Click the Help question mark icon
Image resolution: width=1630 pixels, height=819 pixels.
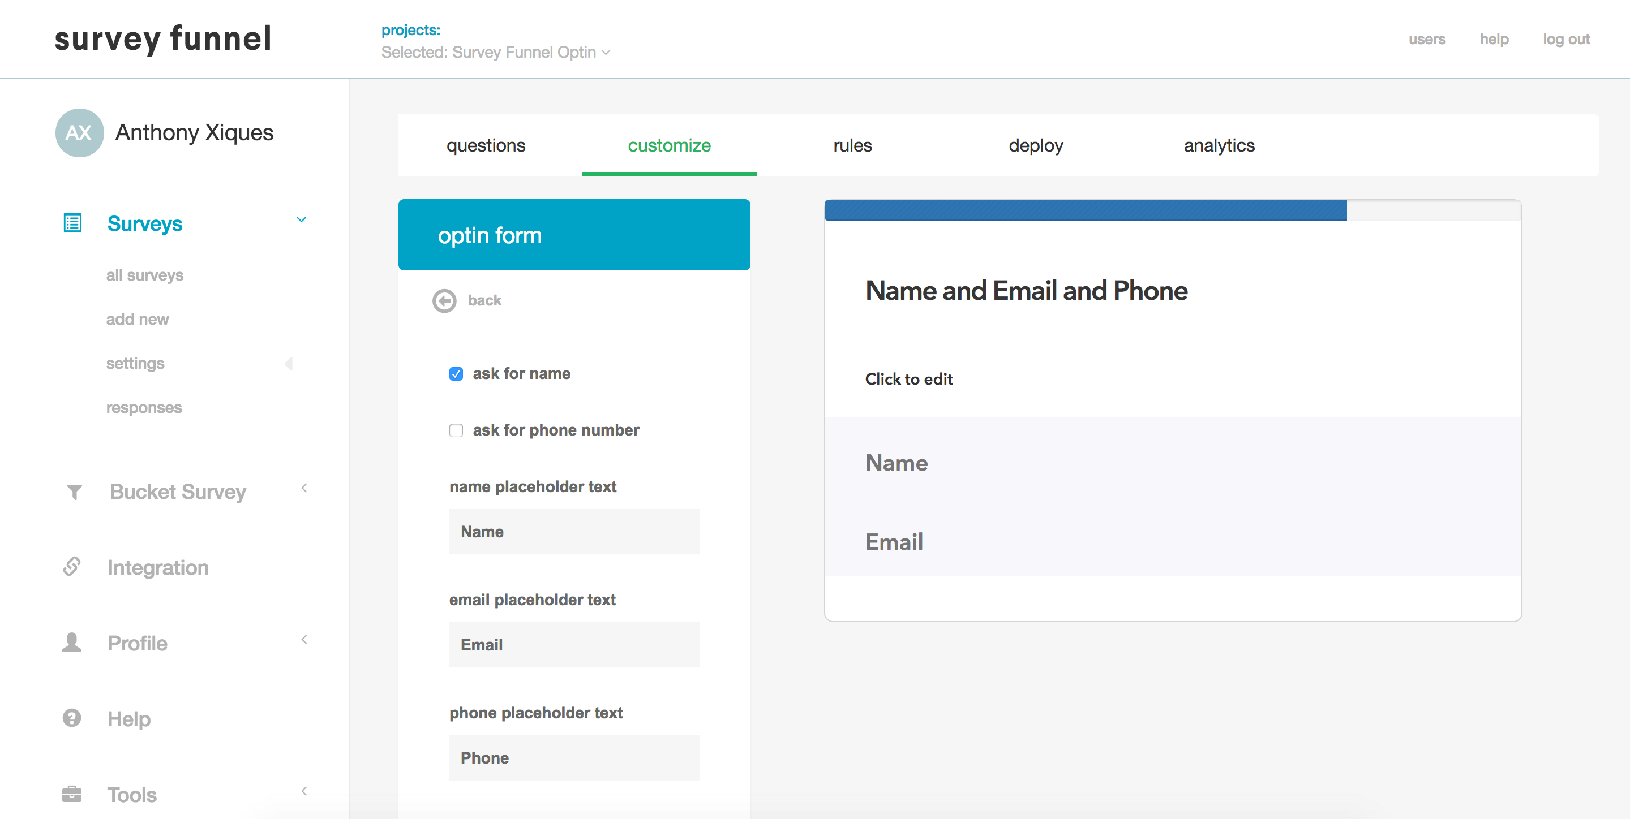coord(72,718)
